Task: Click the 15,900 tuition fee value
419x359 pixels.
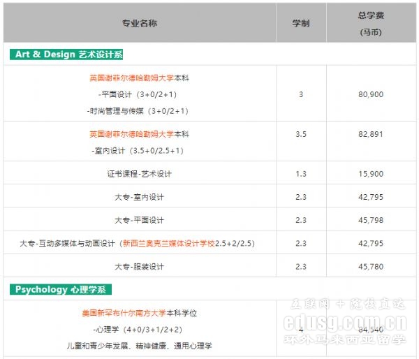Action: pos(369,173)
